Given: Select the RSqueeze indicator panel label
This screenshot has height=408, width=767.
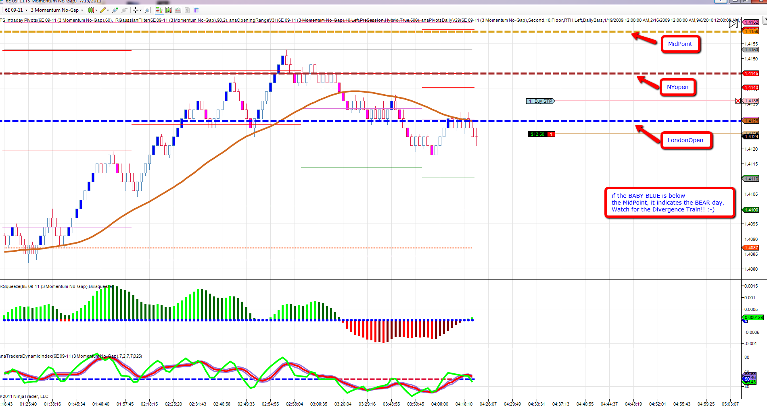Looking at the screenshot, I should (56, 286).
